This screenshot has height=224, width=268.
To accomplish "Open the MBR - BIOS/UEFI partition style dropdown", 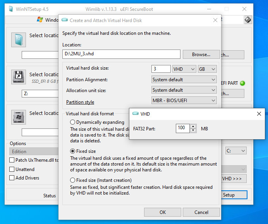I will click(x=184, y=100).
